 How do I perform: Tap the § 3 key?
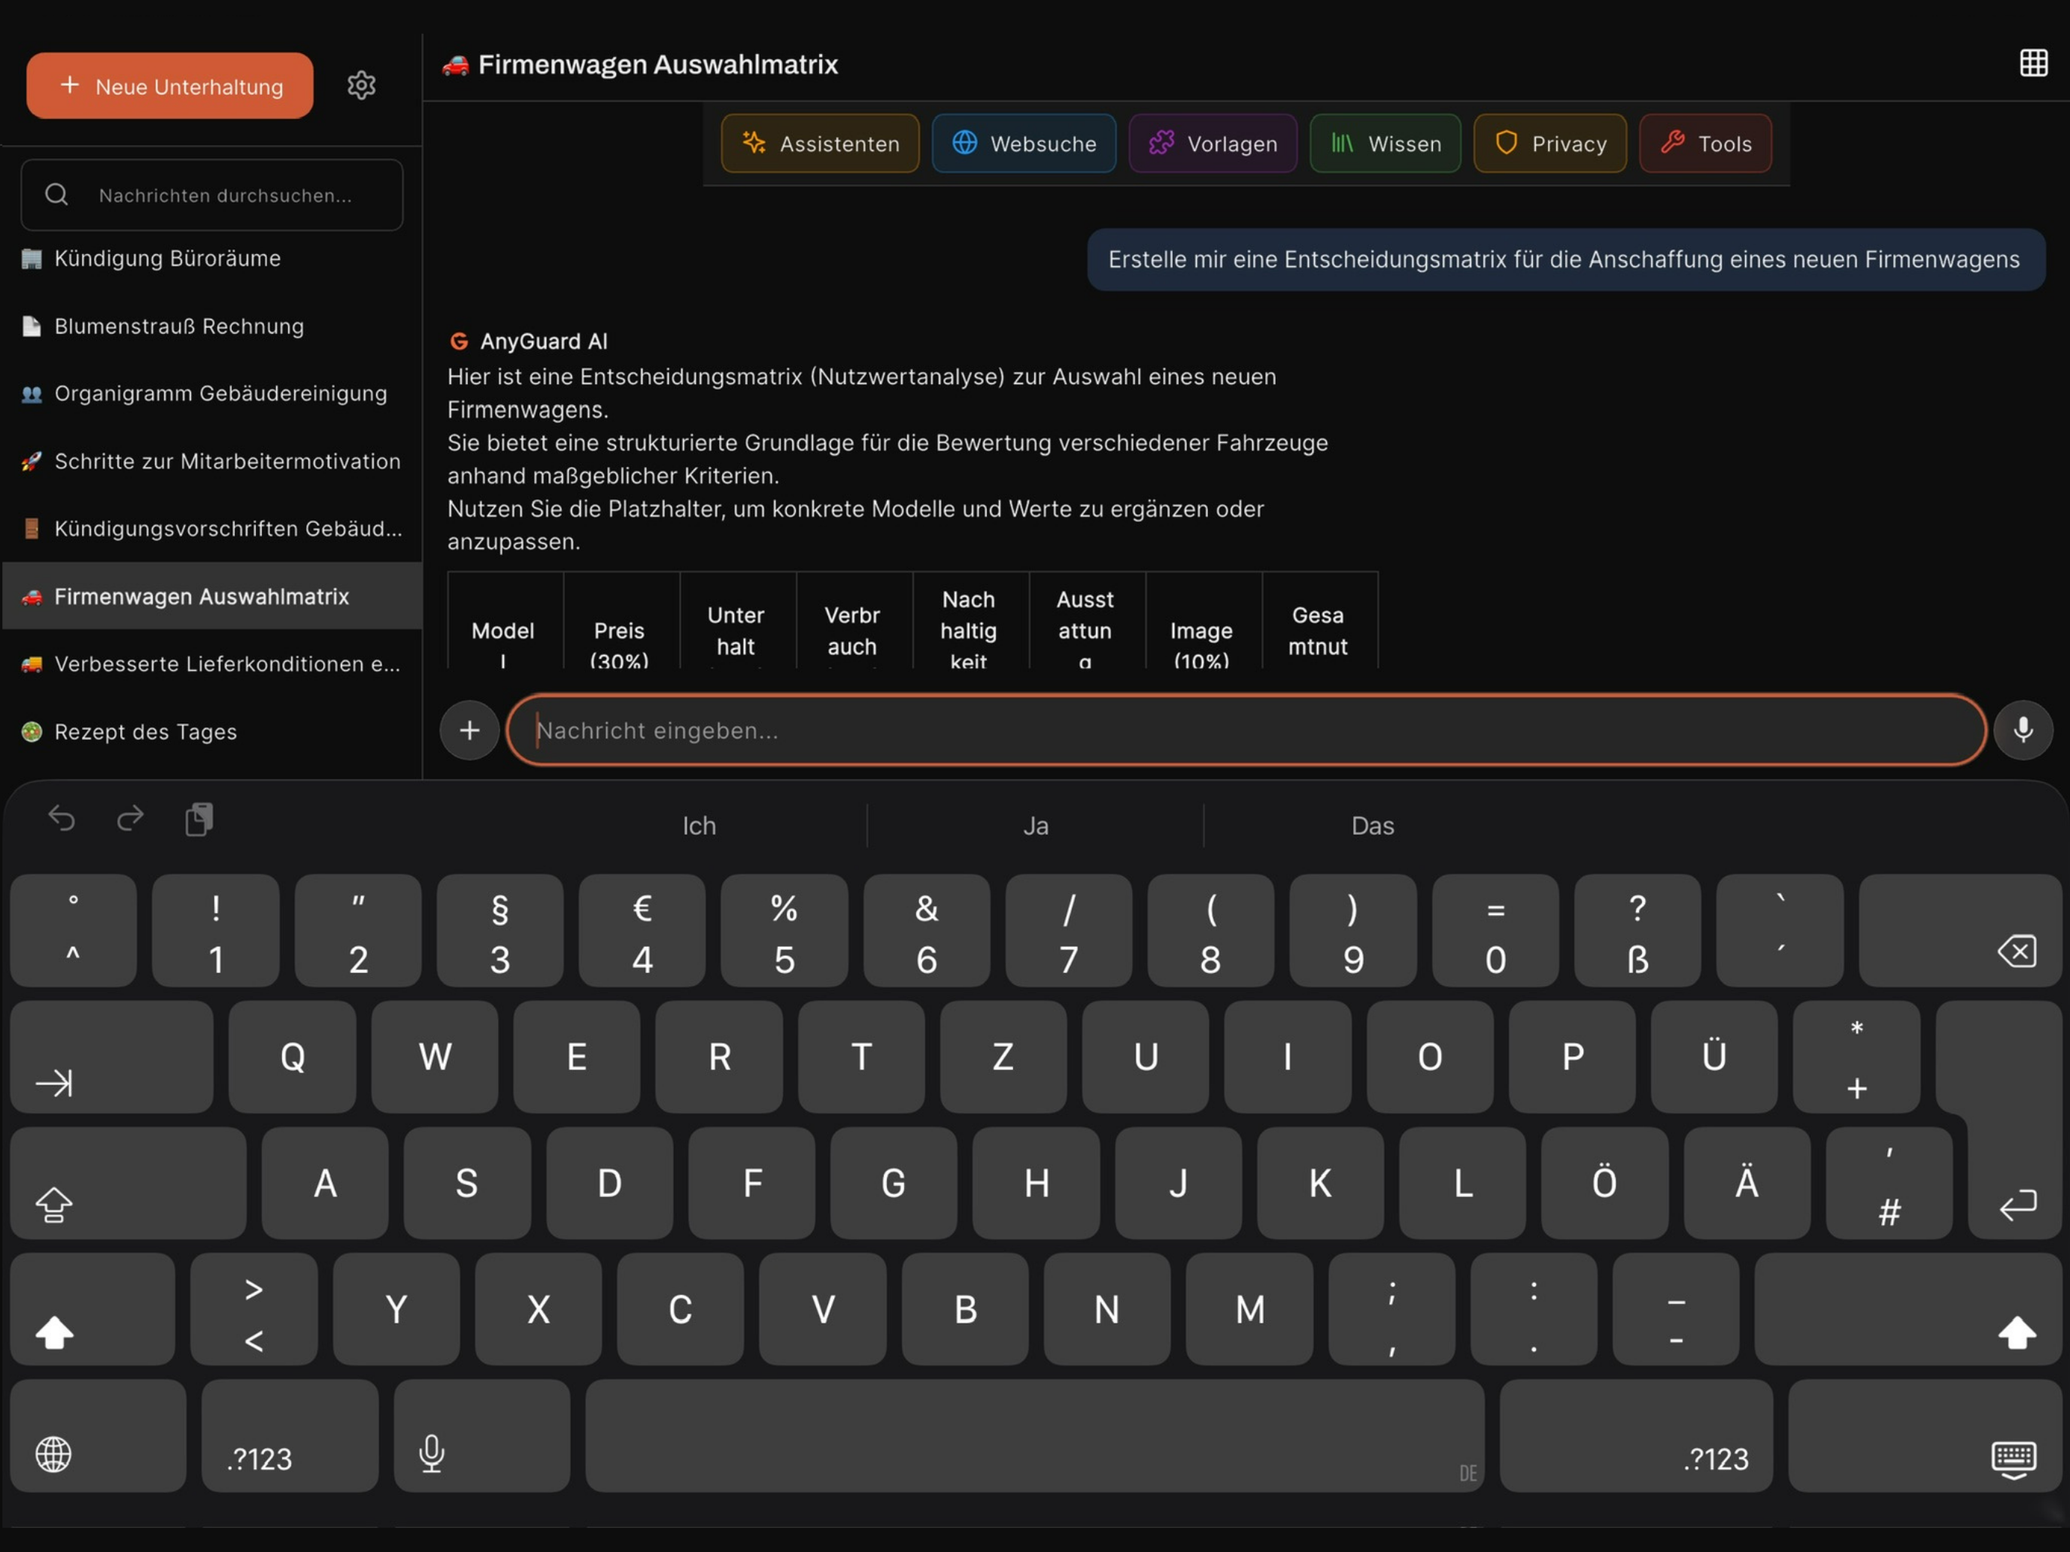pyautogui.click(x=499, y=932)
